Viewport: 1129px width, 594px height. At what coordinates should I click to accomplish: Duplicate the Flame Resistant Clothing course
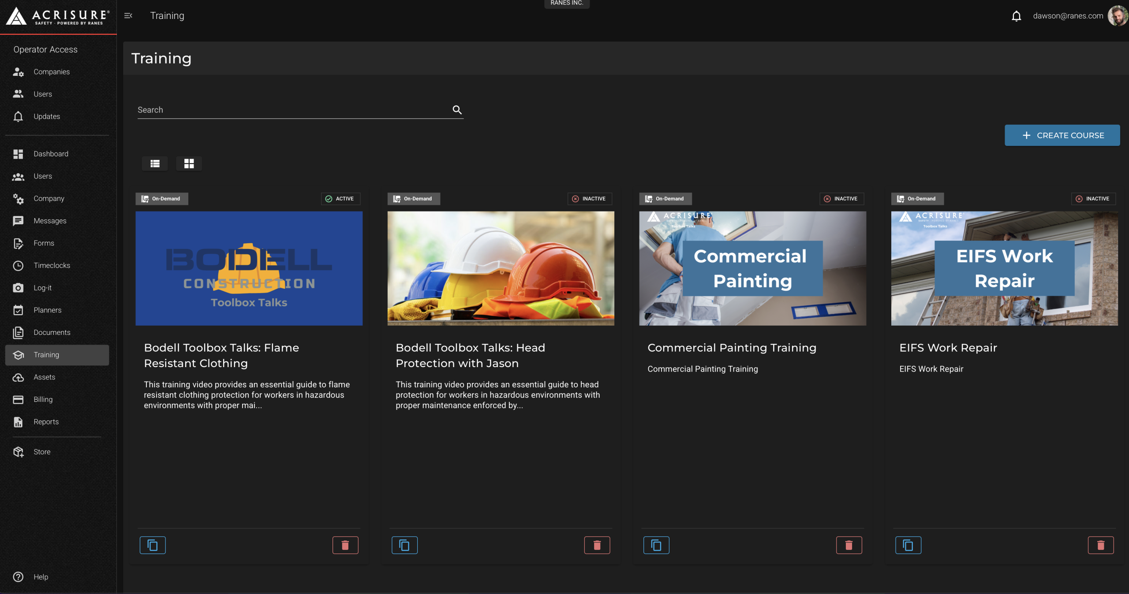click(x=153, y=545)
